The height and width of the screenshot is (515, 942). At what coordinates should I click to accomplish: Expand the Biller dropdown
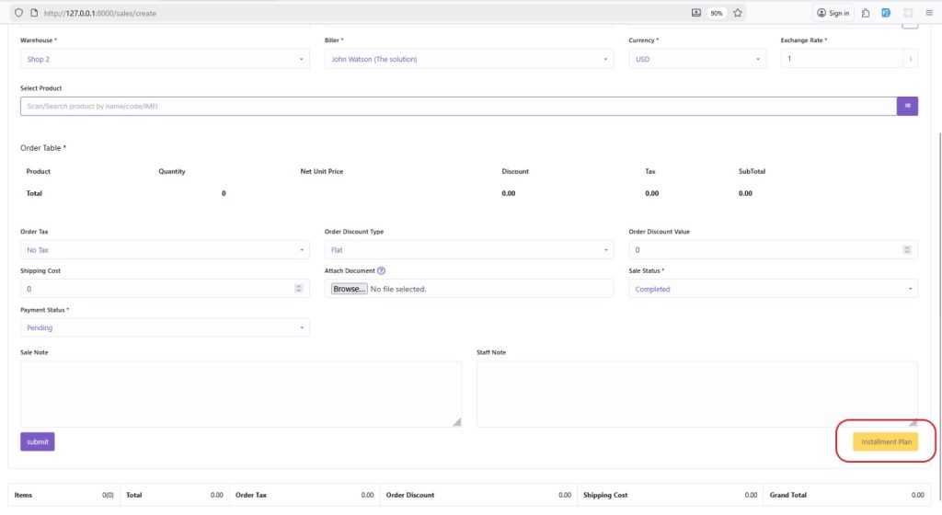coord(468,59)
